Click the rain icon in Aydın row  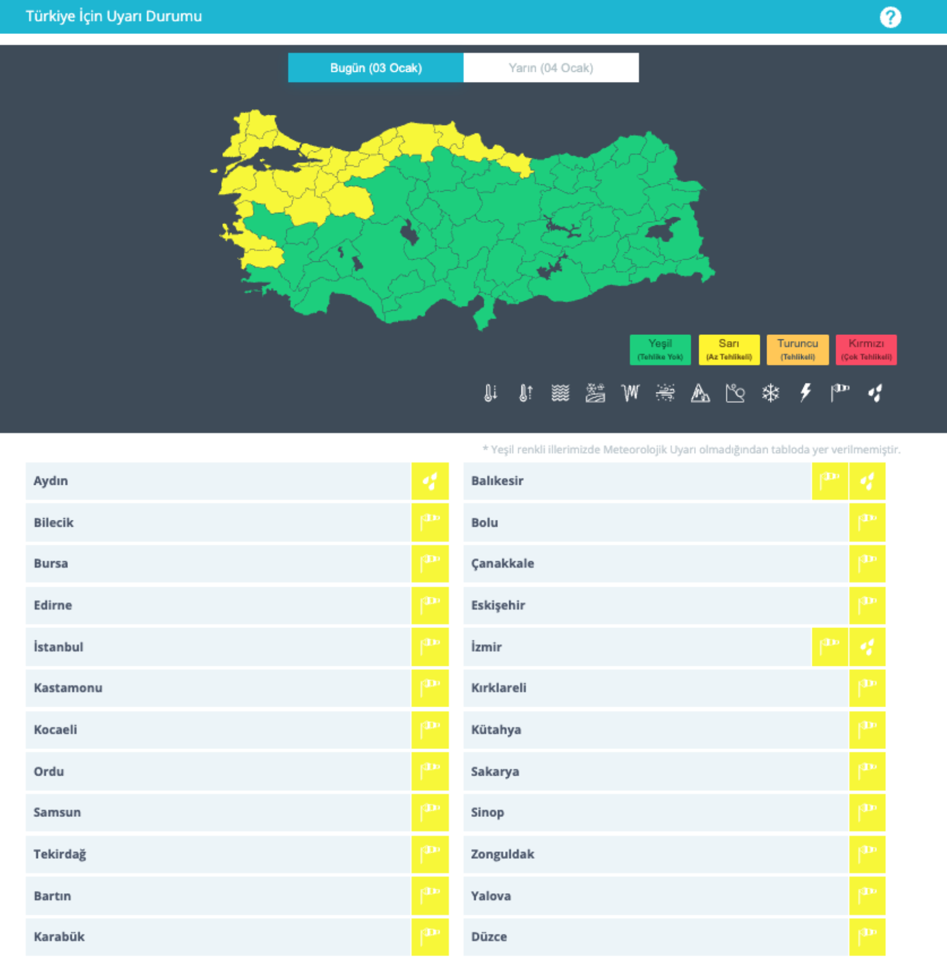(429, 481)
